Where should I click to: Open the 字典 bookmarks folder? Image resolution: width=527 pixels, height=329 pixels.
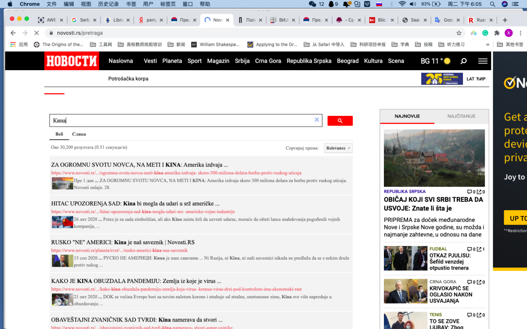tap(400, 44)
